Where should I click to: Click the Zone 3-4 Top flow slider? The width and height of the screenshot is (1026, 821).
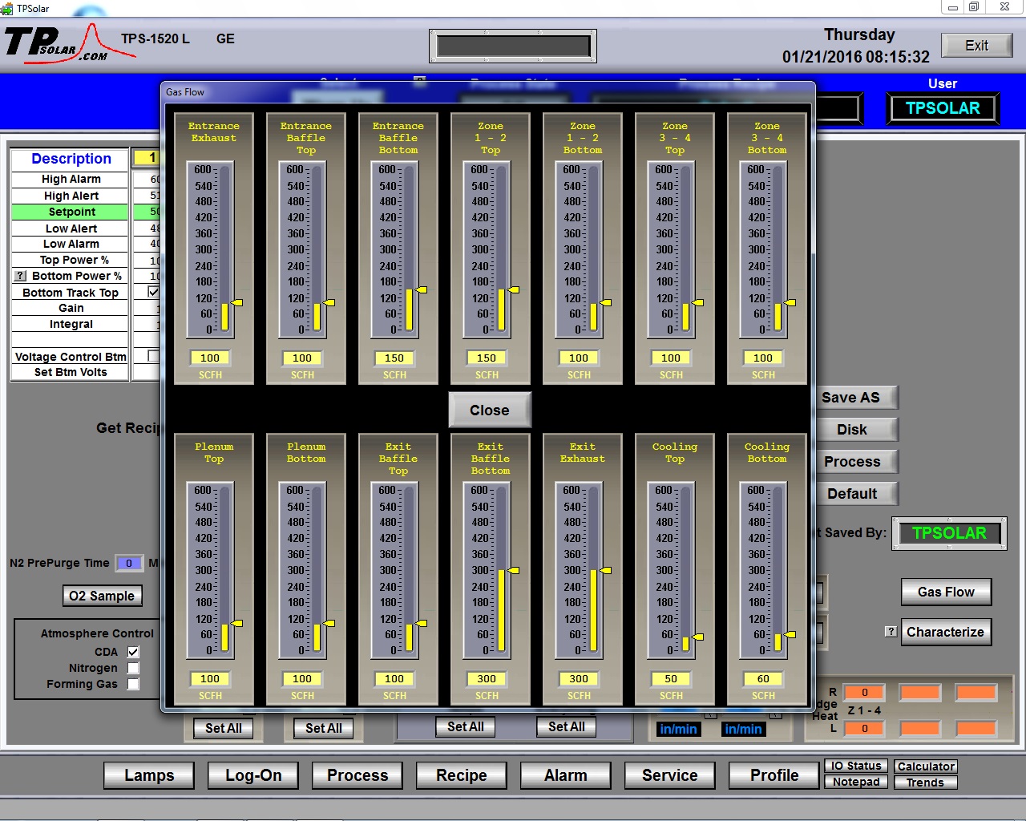coord(686,249)
